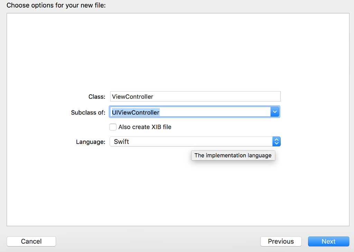The width and height of the screenshot is (354, 252).
Task: Click the "Choose options for your new file" heading
Action: click(x=56, y=5)
